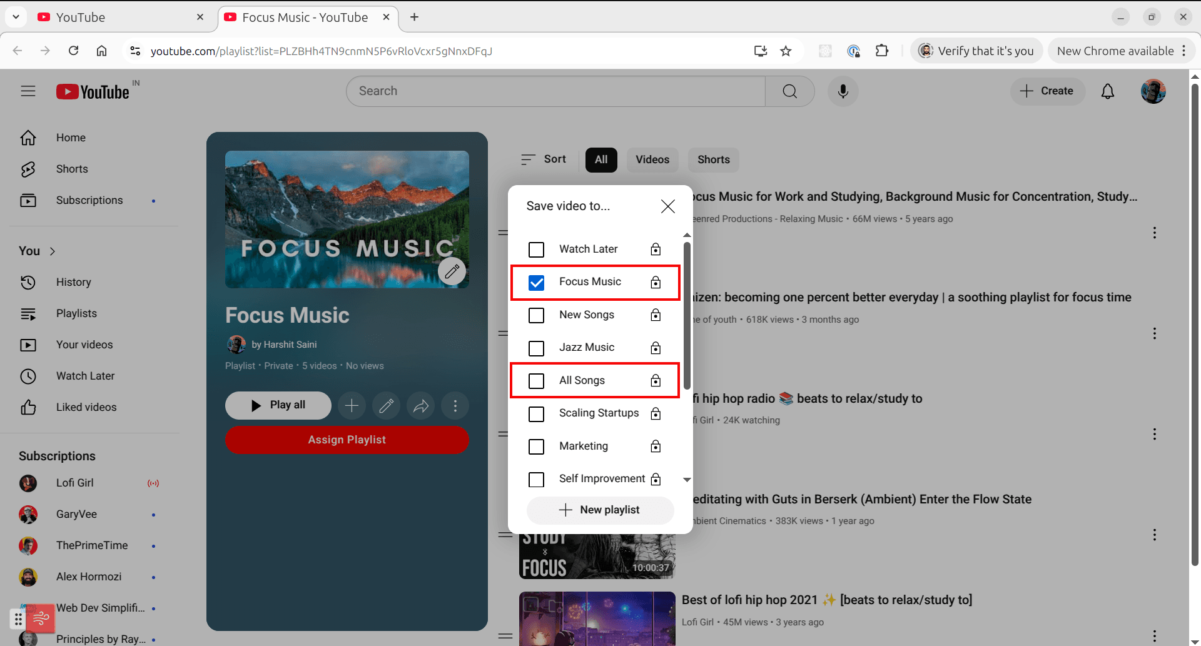Click the Save video dialog scrollbar thumb
Image resolution: width=1201 pixels, height=646 pixels.
[x=687, y=316]
